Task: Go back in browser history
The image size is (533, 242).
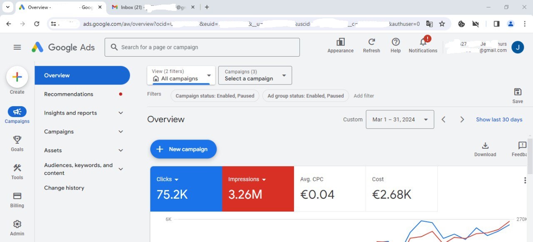Action: [x=9, y=24]
